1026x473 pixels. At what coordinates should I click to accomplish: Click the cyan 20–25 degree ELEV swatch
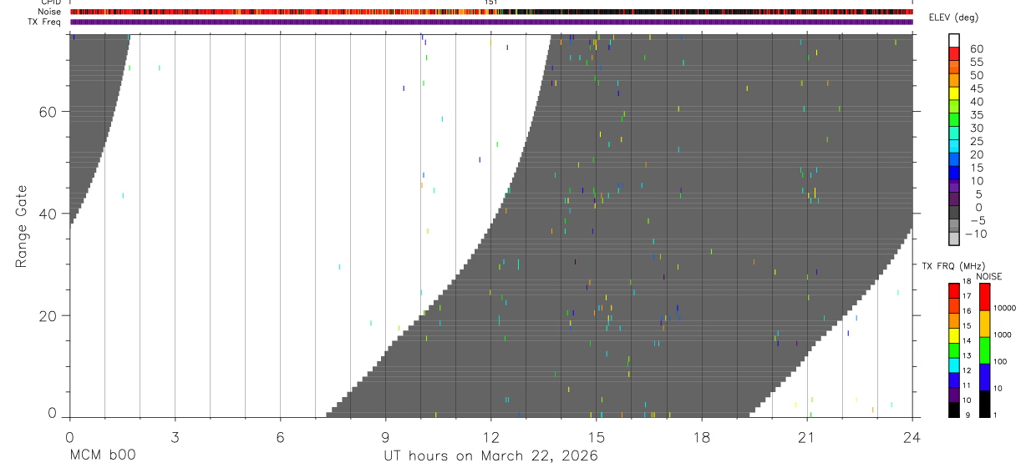[x=954, y=146]
